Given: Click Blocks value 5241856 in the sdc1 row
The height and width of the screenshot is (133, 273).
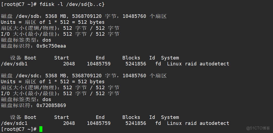Looking at the screenshot, I should click(x=136, y=123).
